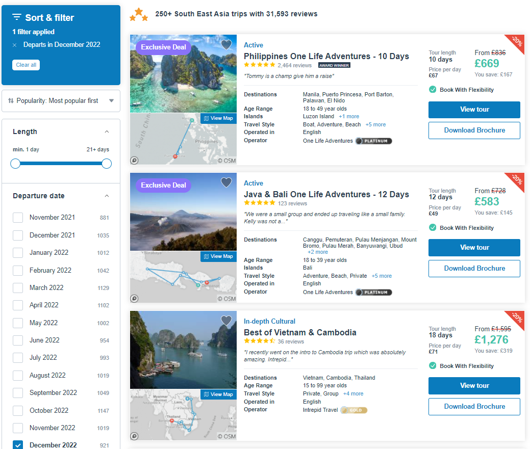Check the November 2021 departure date

click(x=18, y=218)
